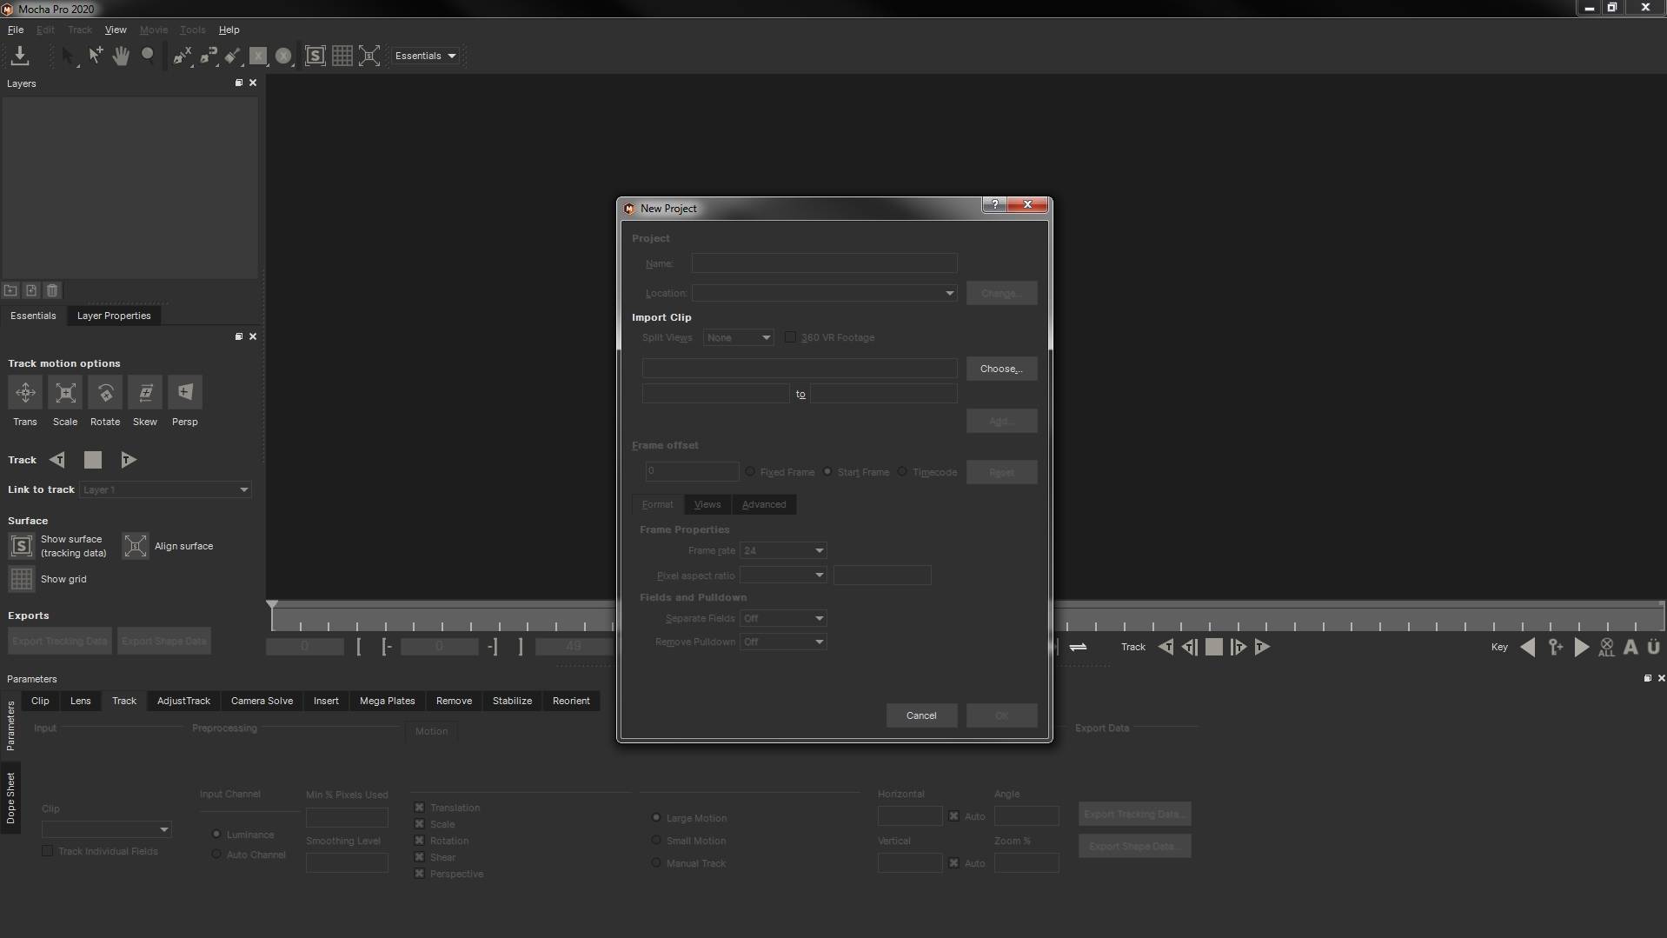This screenshot has width=1667, height=938.
Task: Open the Essentials workspace dropdown
Action: point(425,56)
